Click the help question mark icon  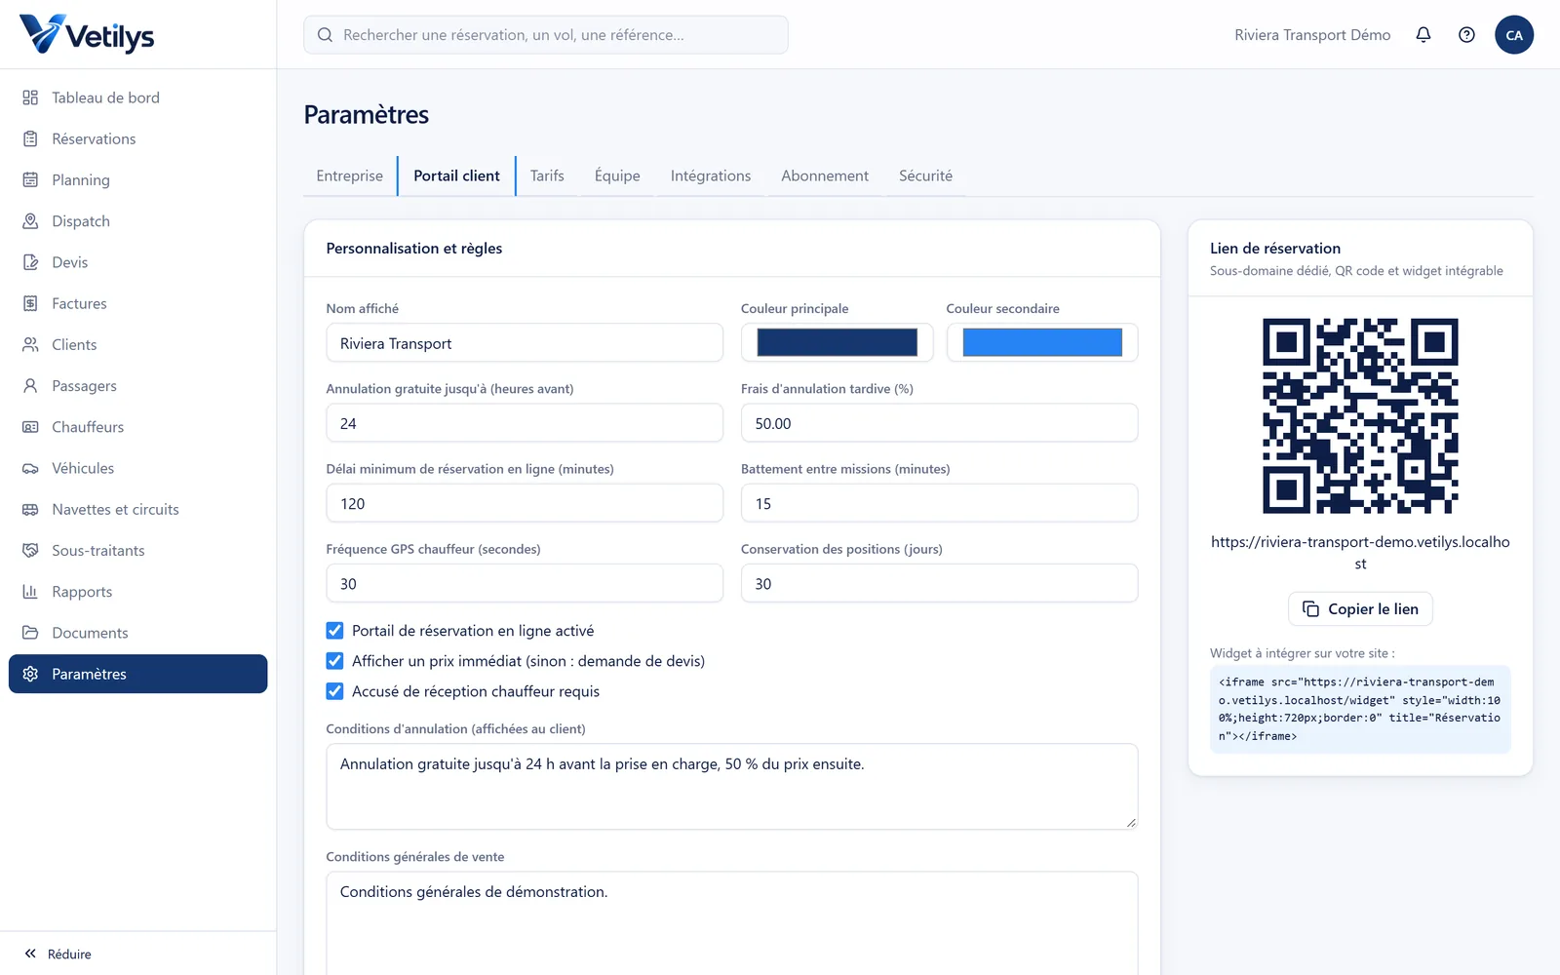1466,35
